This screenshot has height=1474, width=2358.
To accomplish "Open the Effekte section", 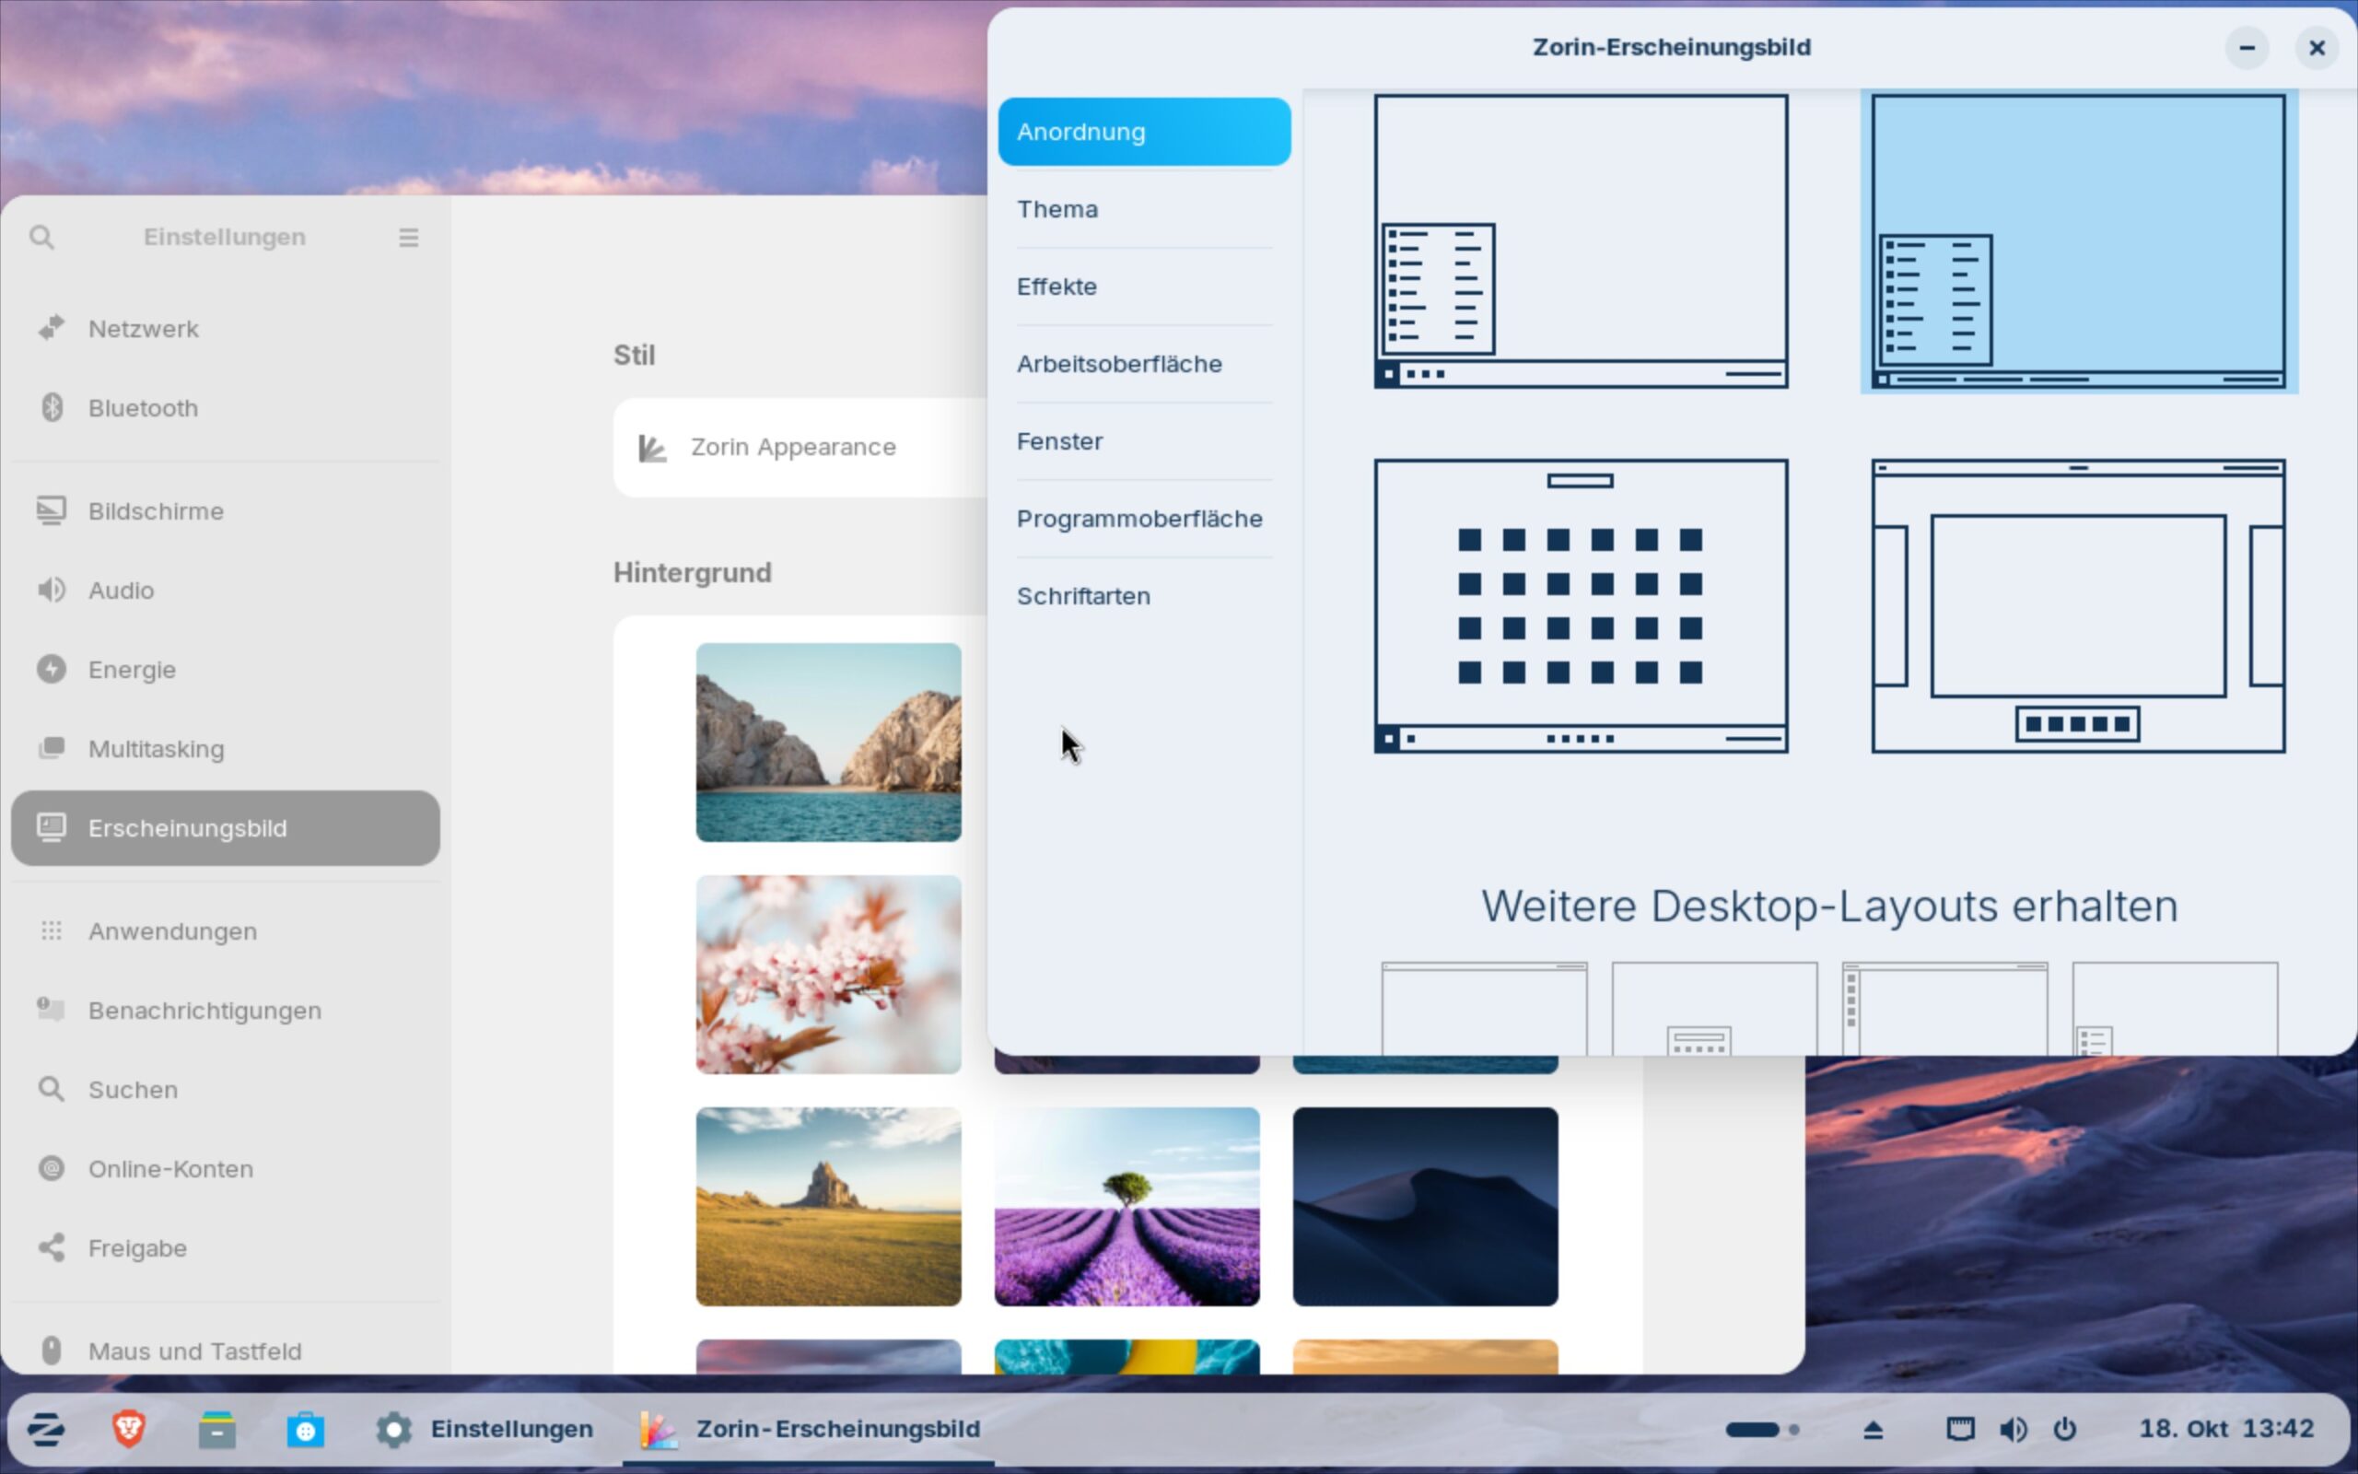I will coord(1057,287).
